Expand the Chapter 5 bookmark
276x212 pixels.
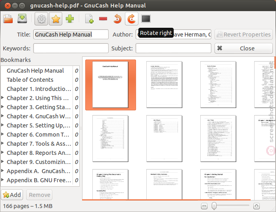(x=2, y=125)
